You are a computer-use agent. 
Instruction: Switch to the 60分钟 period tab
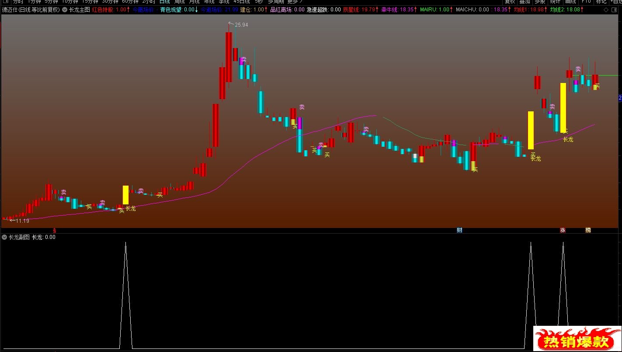pyautogui.click(x=130, y=2)
